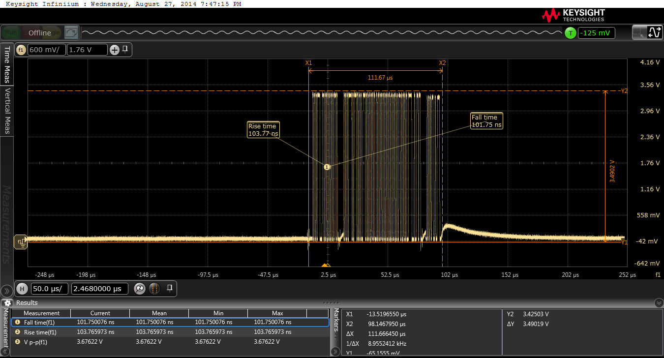
Task: Activate the waveform pan mode icon
Action: [x=655, y=33]
